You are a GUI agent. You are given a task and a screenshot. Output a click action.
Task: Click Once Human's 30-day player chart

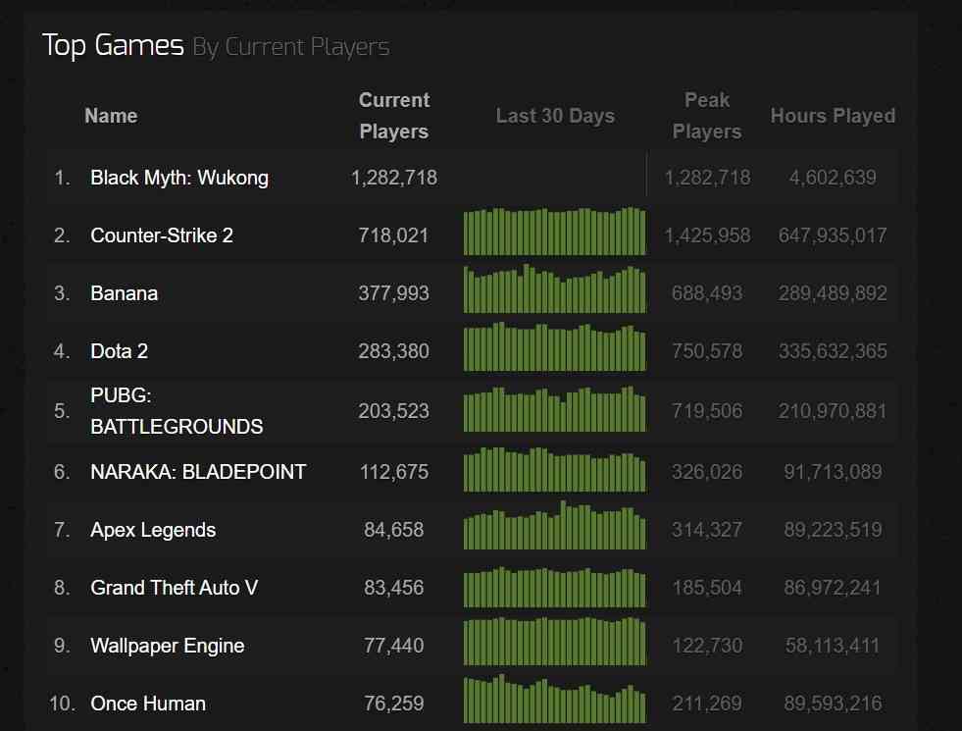pyautogui.click(x=554, y=700)
